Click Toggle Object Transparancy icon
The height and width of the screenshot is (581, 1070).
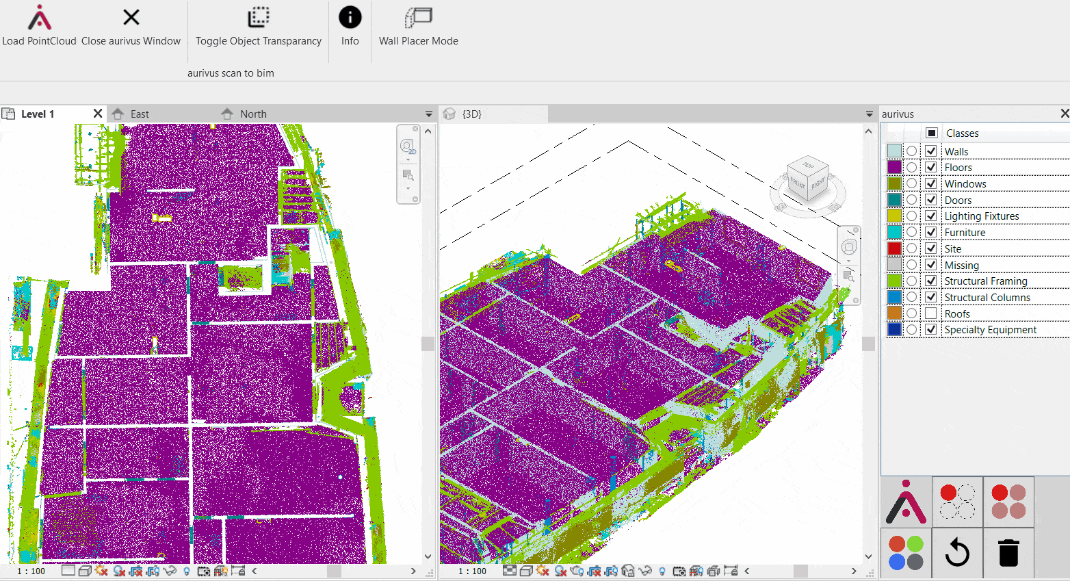[x=258, y=18]
